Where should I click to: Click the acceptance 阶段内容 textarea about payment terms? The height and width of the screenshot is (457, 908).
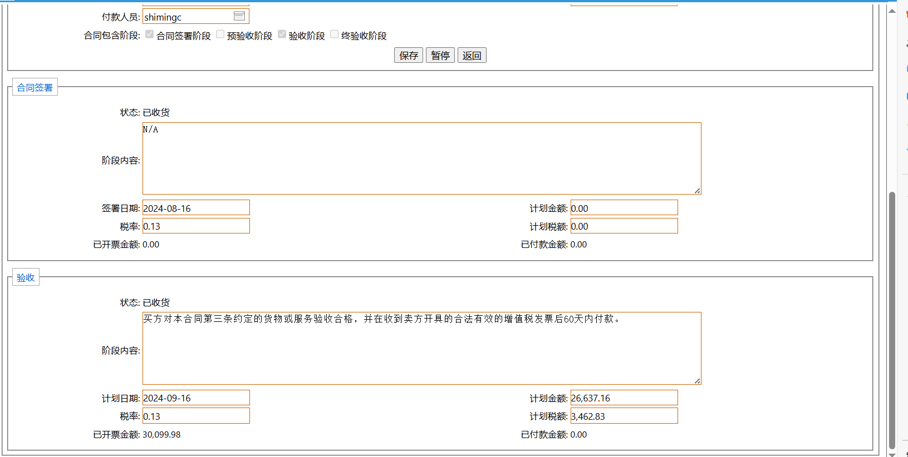[422, 349]
